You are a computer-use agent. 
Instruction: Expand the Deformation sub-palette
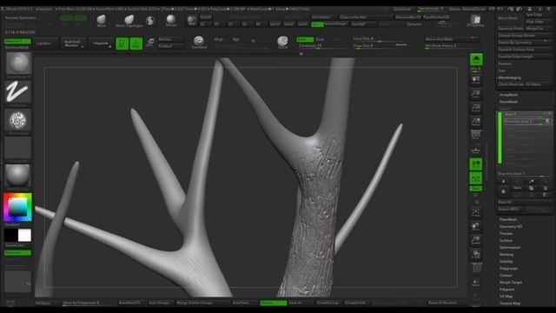click(x=510, y=247)
